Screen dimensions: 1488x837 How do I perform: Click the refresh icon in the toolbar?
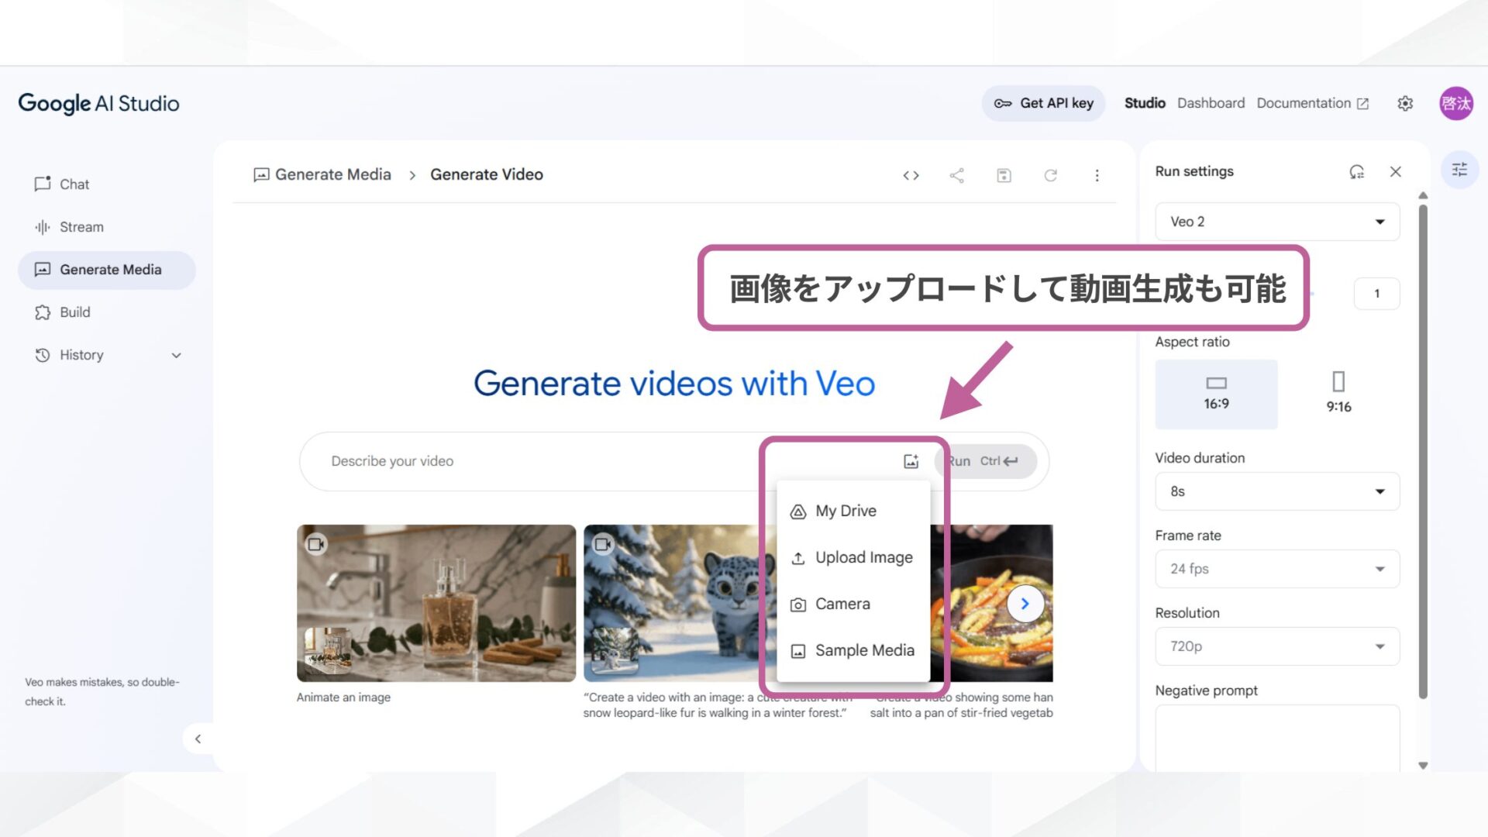(1050, 175)
